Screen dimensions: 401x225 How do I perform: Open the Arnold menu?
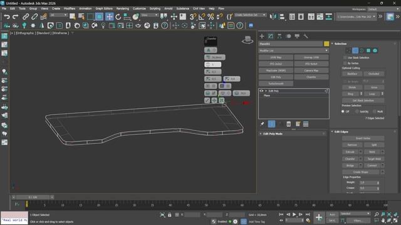169,8
